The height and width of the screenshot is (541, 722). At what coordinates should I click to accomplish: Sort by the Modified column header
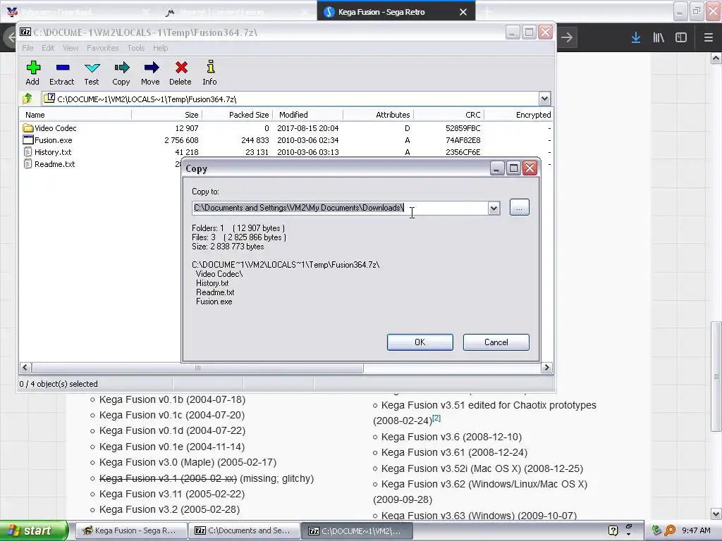[x=308, y=115]
